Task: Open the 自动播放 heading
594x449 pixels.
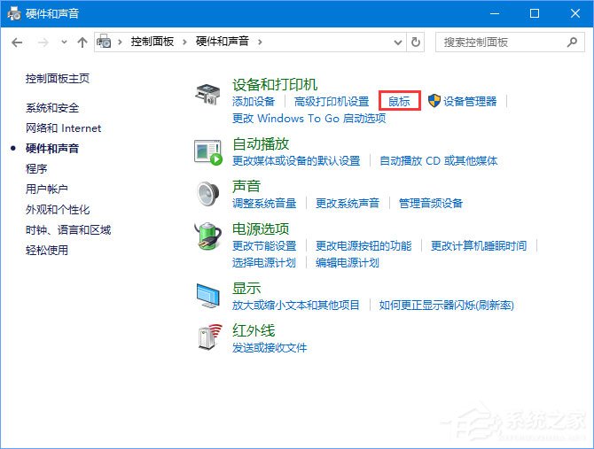Action: click(x=261, y=144)
